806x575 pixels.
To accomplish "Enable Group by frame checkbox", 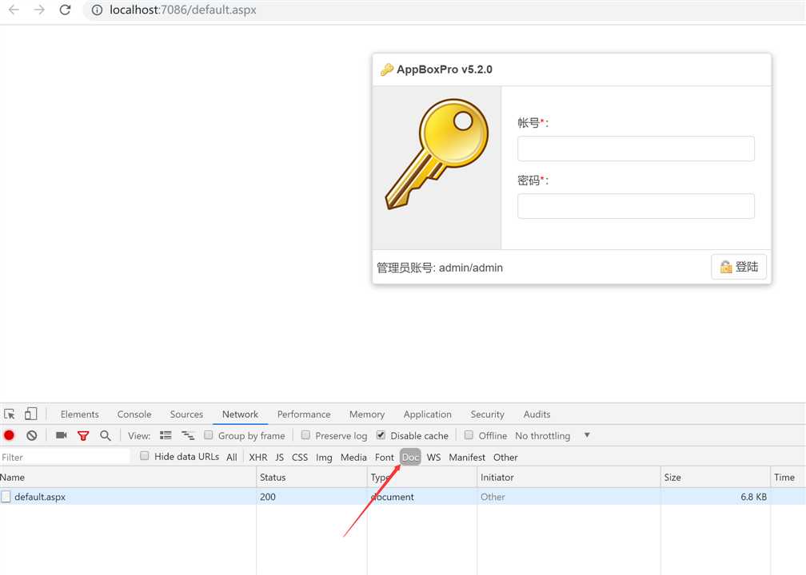I will click(x=208, y=434).
